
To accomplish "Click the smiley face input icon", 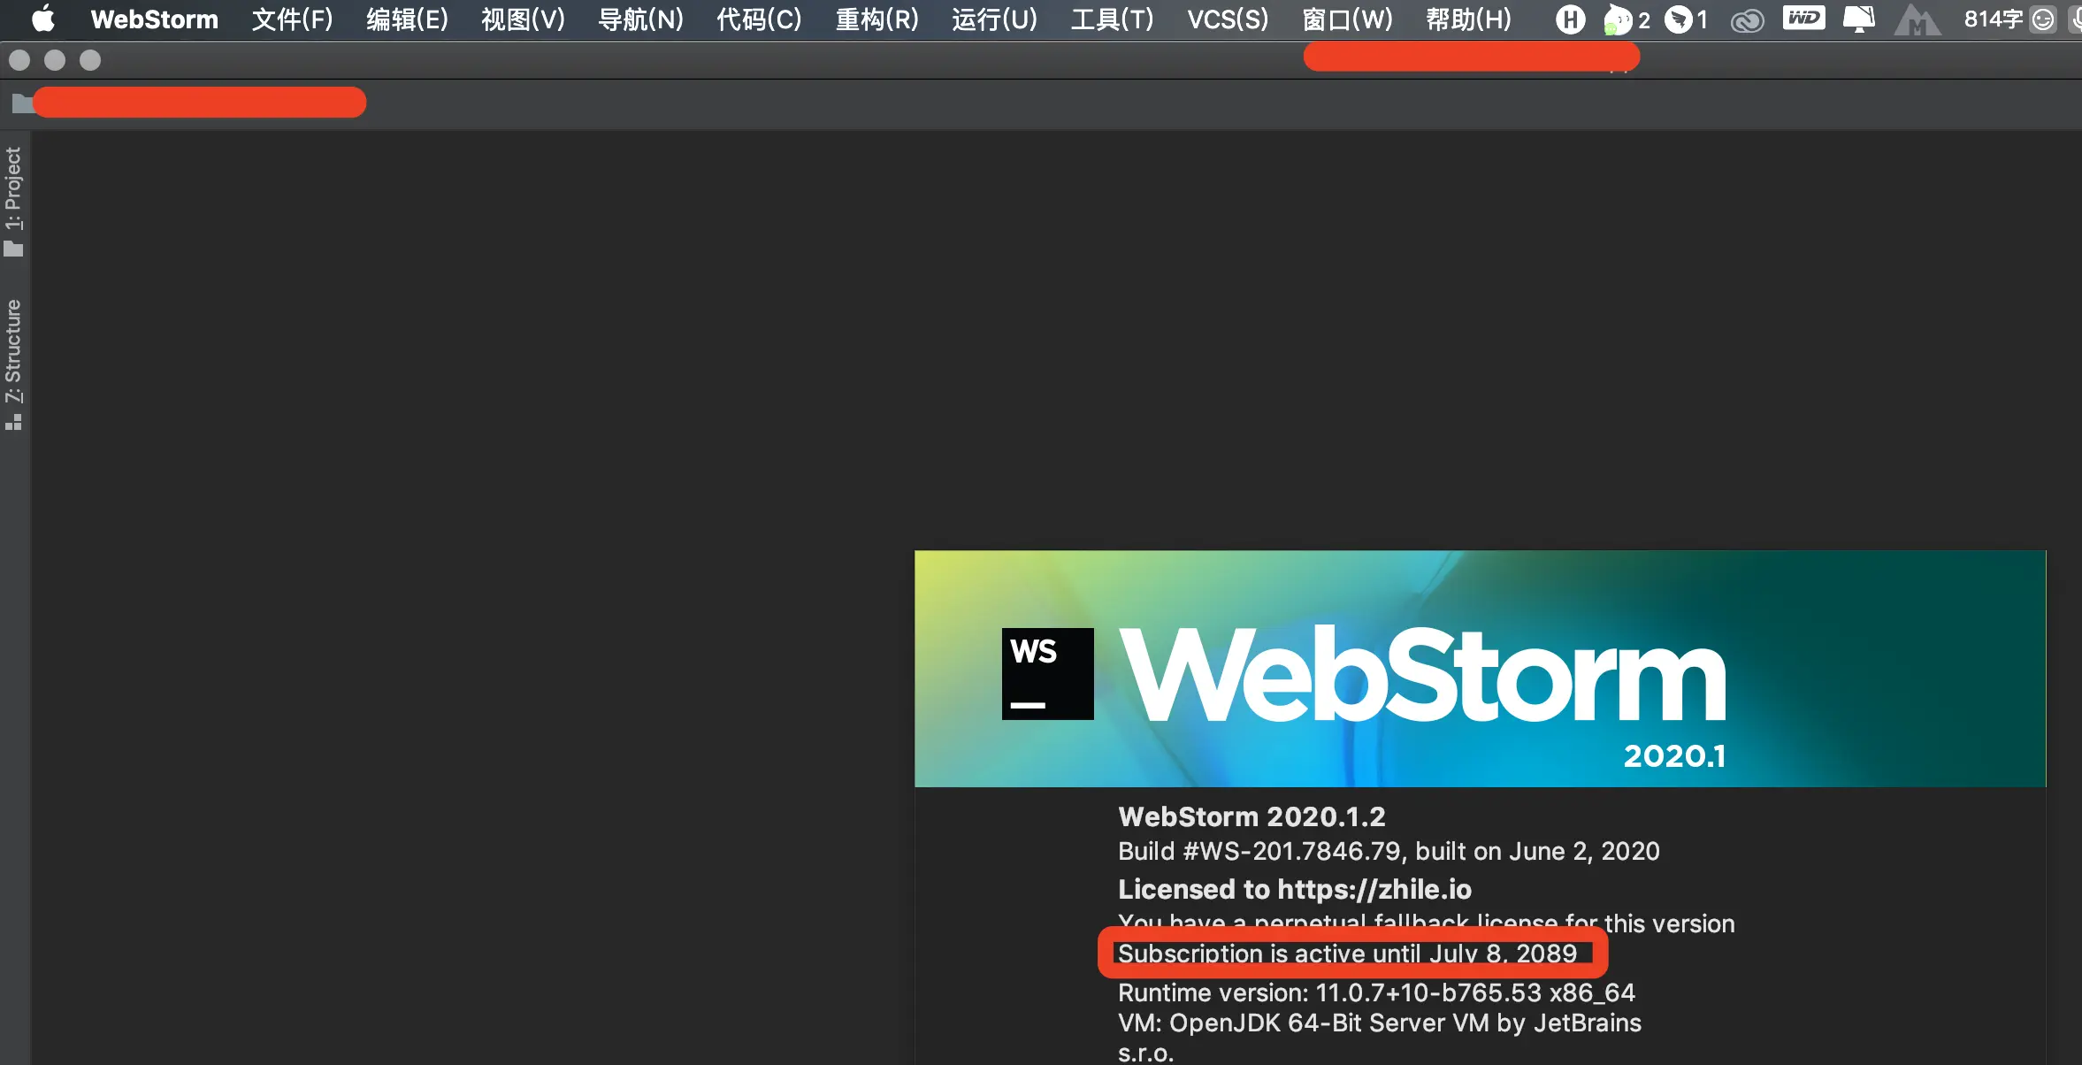I will click(2043, 19).
